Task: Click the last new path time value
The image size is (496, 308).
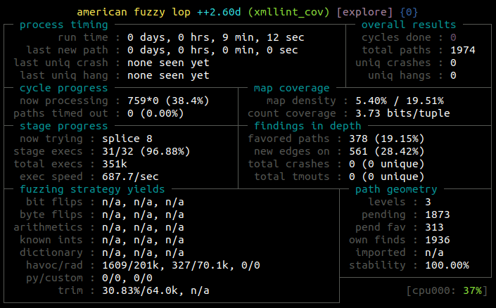Action: 212,51
